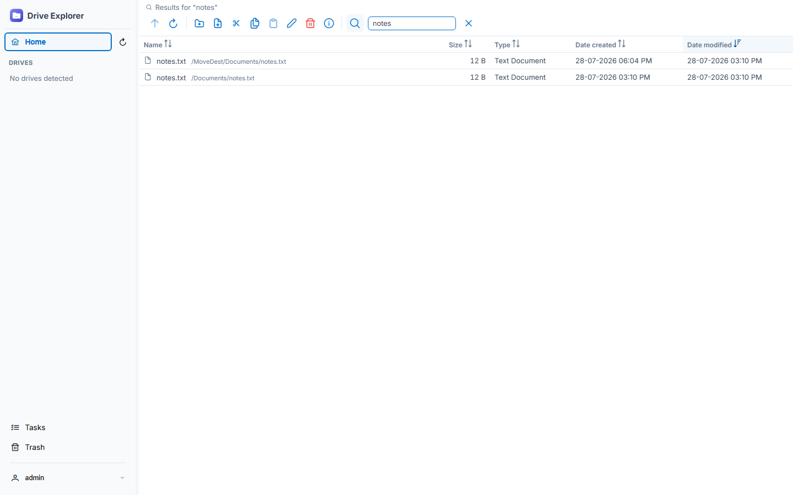Click Text Document type in MoveDest row

(x=520, y=61)
